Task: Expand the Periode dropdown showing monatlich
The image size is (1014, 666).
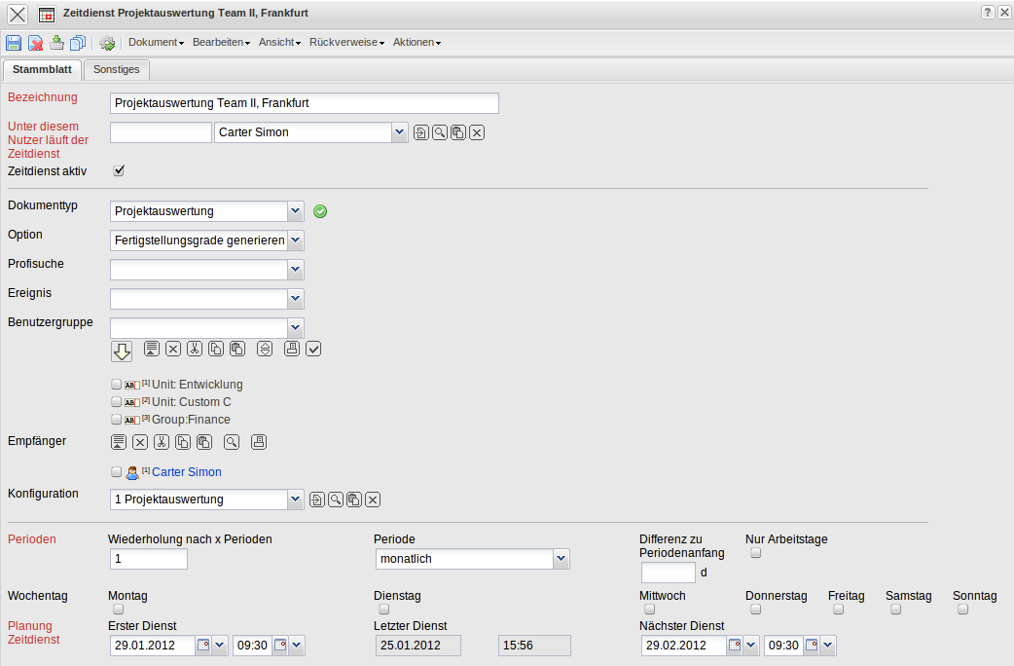Action: pyautogui.click(x=561, y=559)
